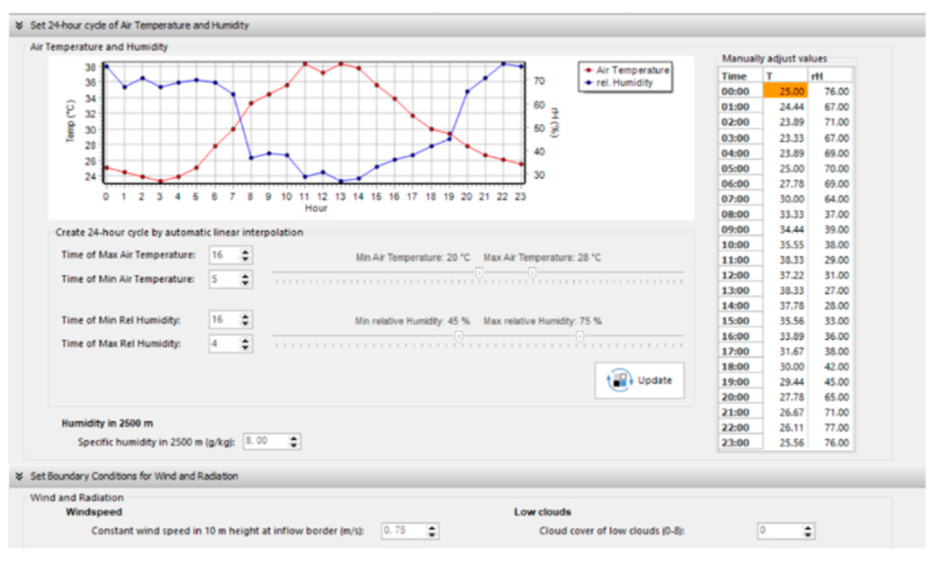The width and height of the screenshot is (935, 563).
Task: Collapse the 24-hour cycle section chevron
Action: point(19,25)
